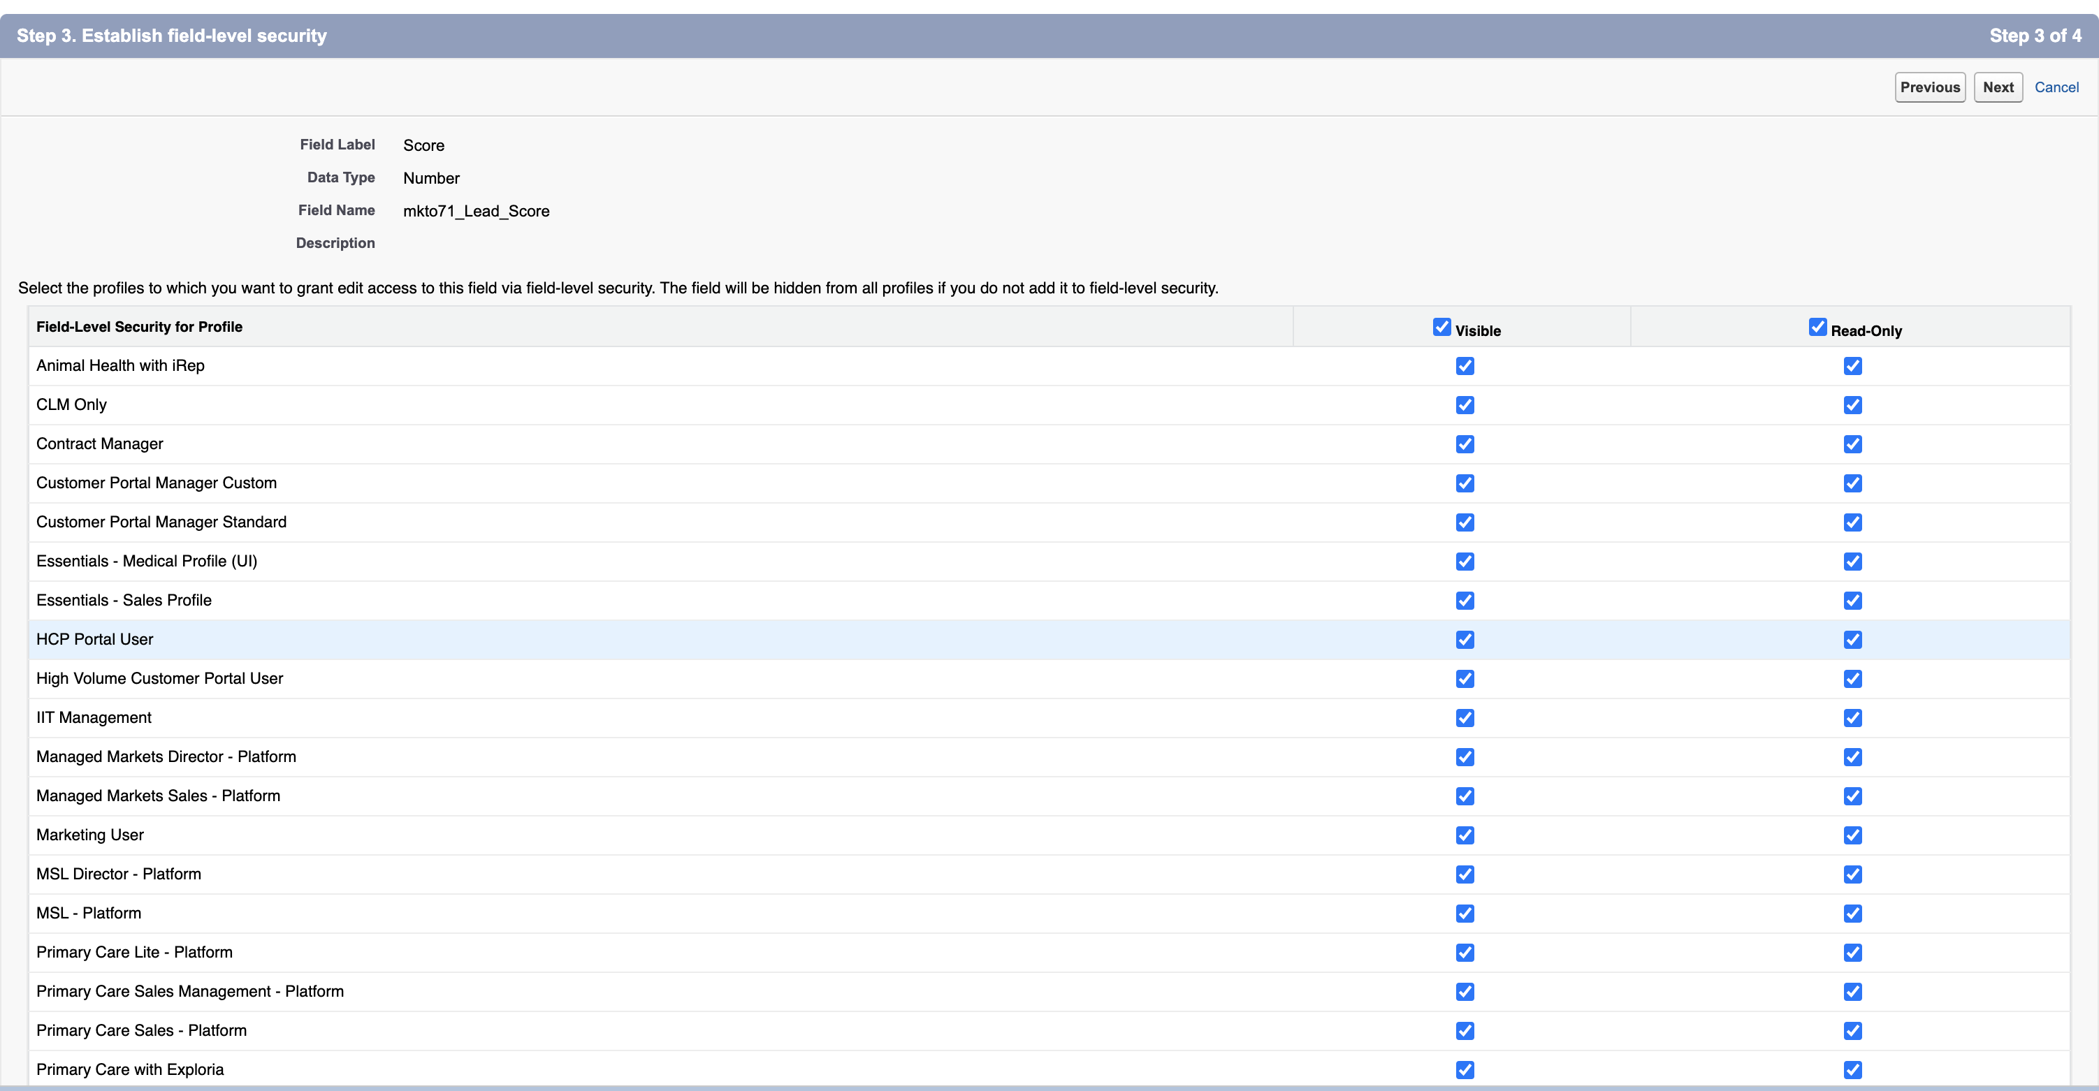Uncheck Visible for Essentials - Sales Profile
This screenshot has width=2099, height=1091.
[x=1465, y=601]
